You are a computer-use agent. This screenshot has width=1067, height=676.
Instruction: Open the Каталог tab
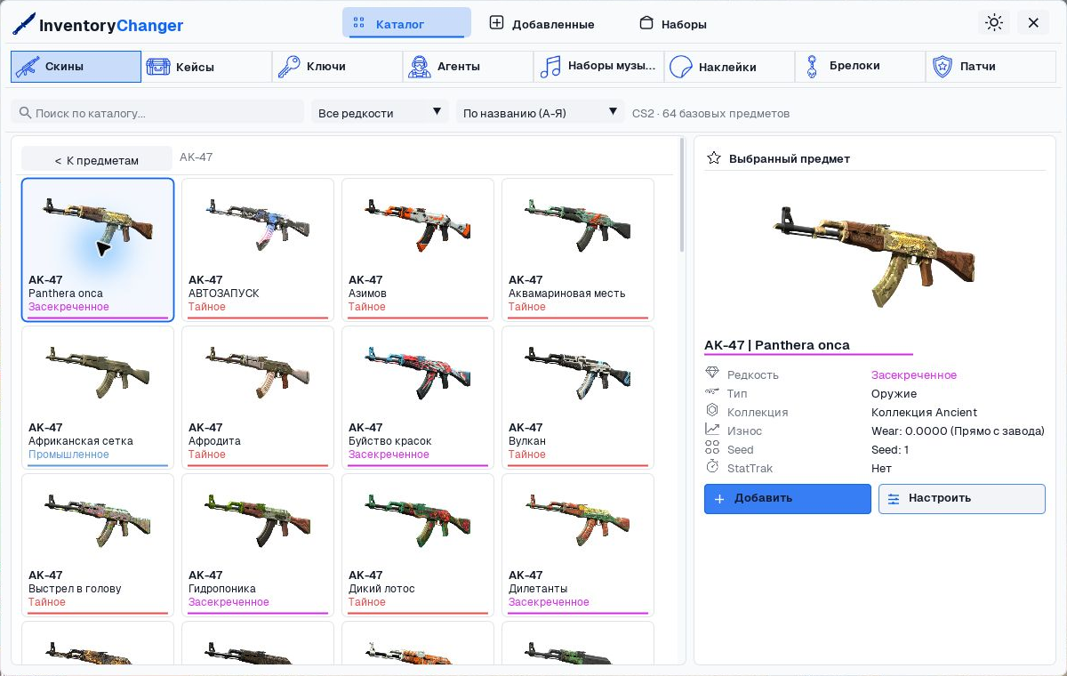point(406,23)
